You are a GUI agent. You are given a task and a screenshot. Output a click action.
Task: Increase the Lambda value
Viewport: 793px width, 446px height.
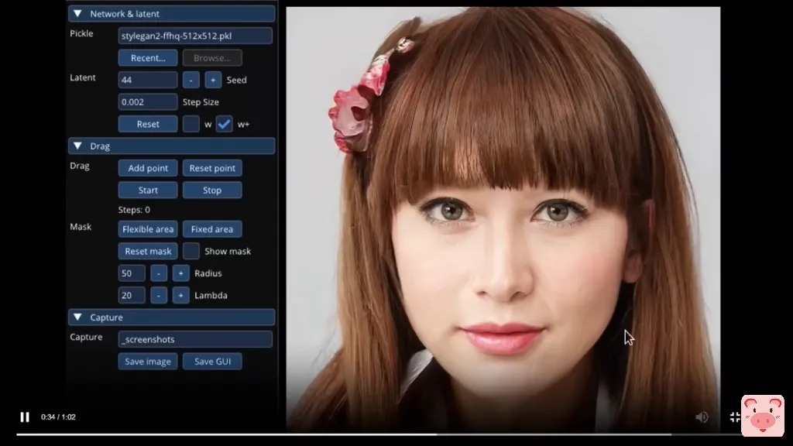(180, 295)
